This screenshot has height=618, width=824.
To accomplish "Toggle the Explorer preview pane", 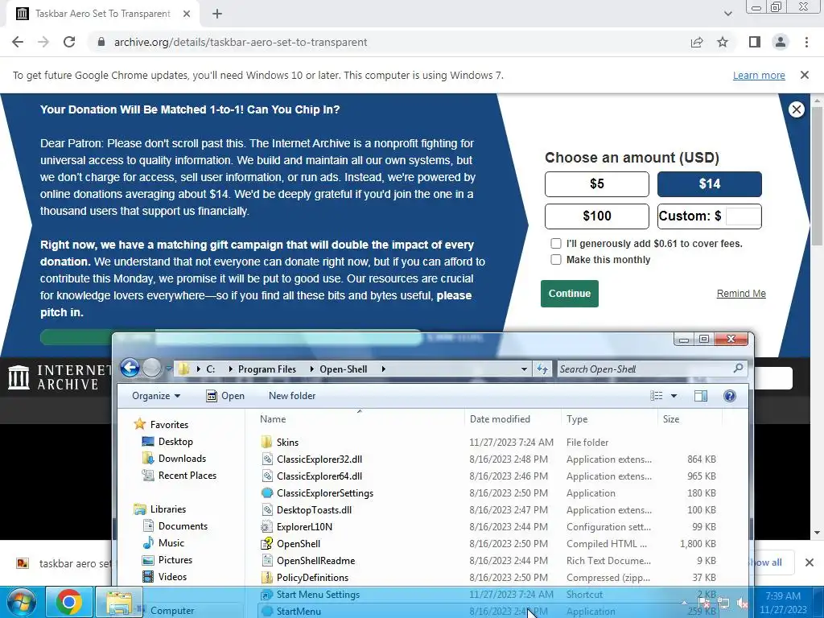I will click(701, 396).
